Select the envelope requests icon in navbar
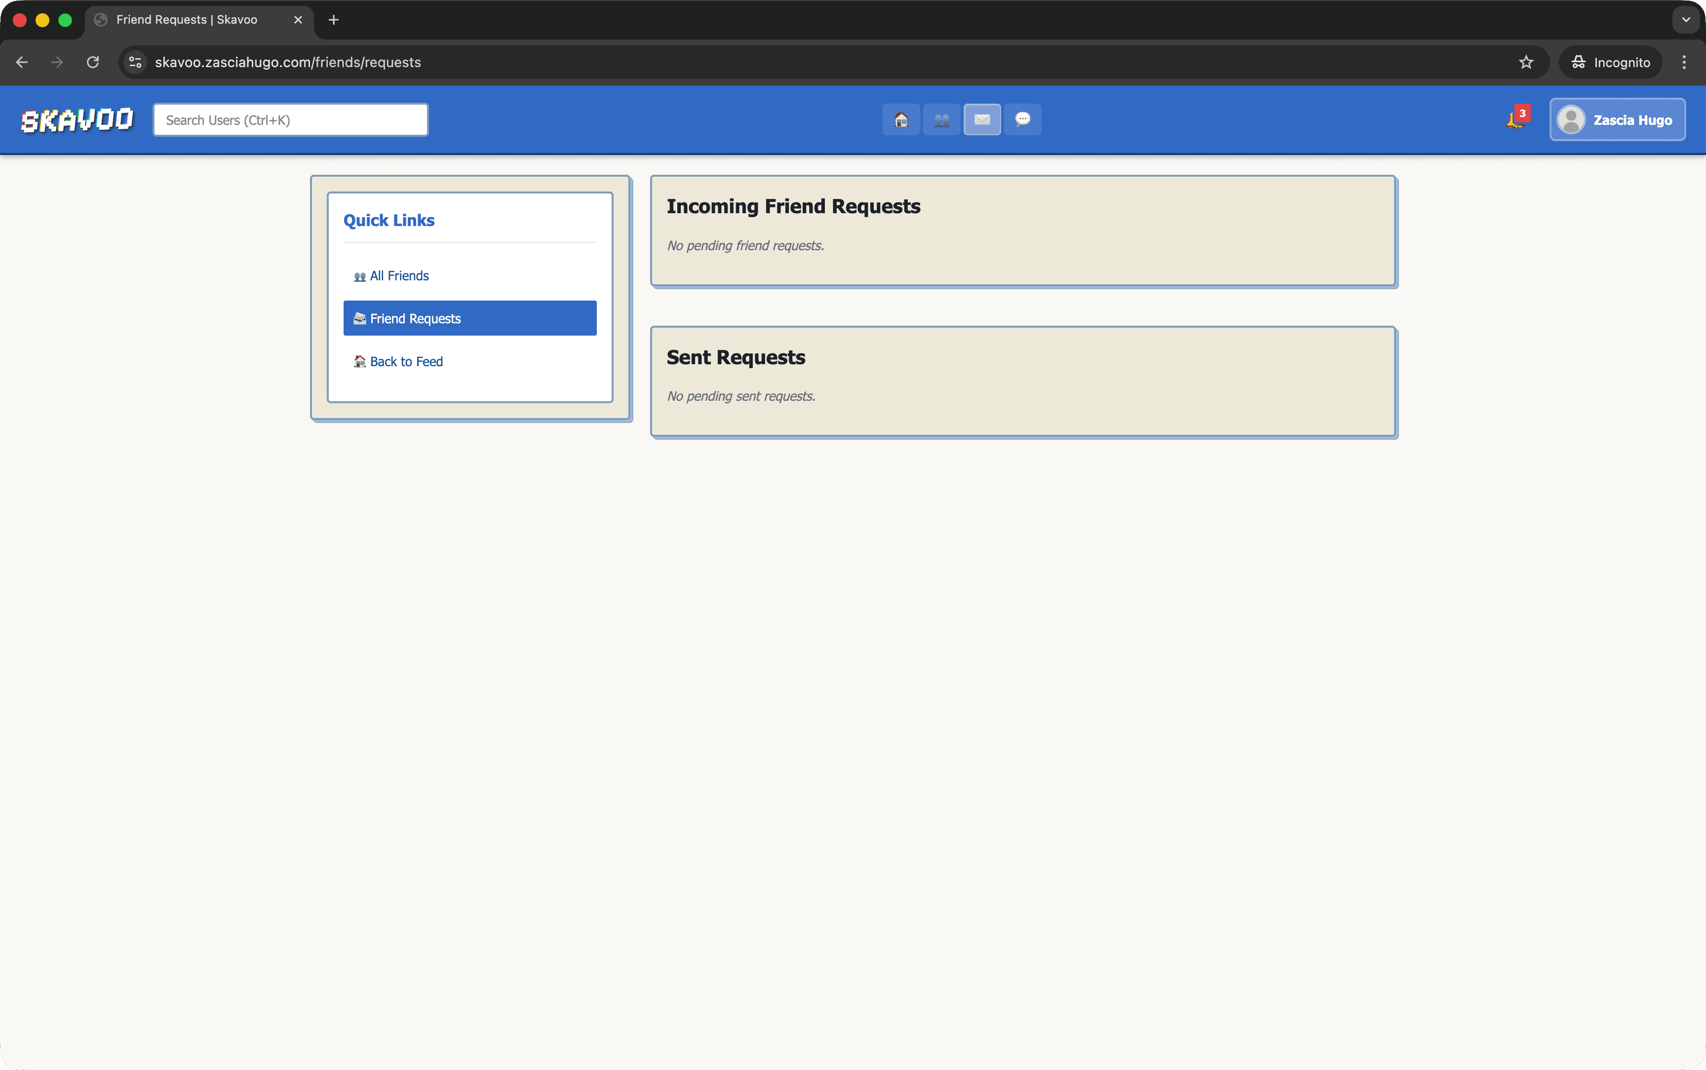 tap(981, 119)
